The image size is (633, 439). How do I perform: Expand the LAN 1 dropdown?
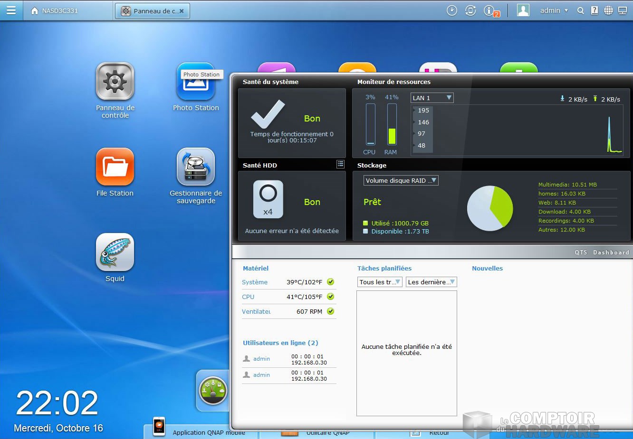432,98
